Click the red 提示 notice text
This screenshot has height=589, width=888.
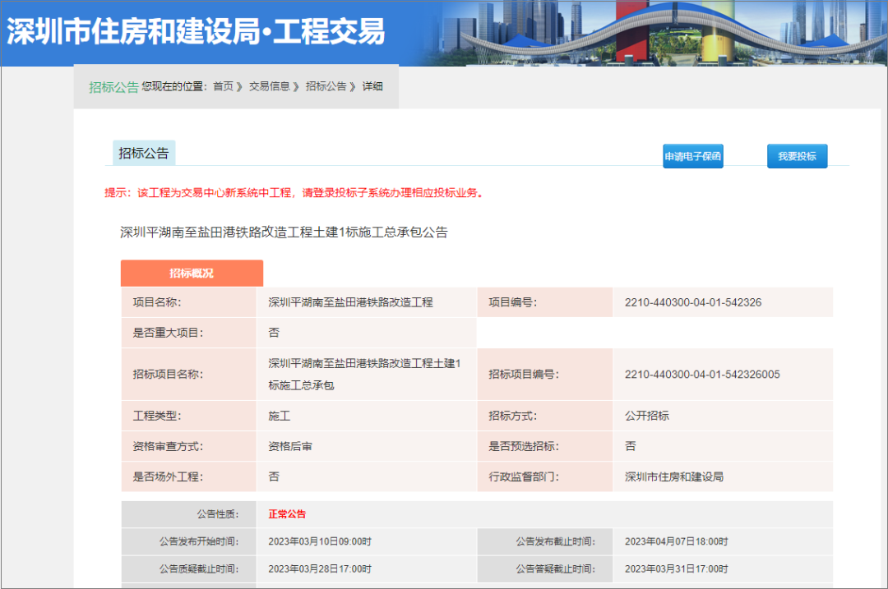click(x=295, y=193)
